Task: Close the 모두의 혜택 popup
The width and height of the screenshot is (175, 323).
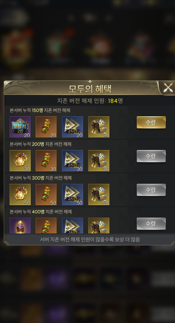Action: click(168, 88)
